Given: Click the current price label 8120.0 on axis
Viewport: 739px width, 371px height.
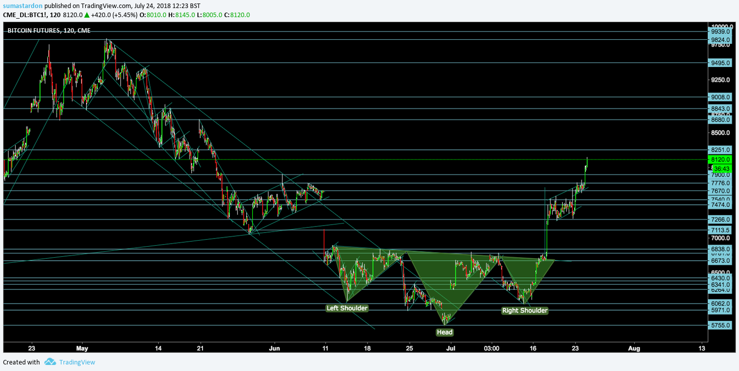Looking at the screenshot, I should click(720, 159).
